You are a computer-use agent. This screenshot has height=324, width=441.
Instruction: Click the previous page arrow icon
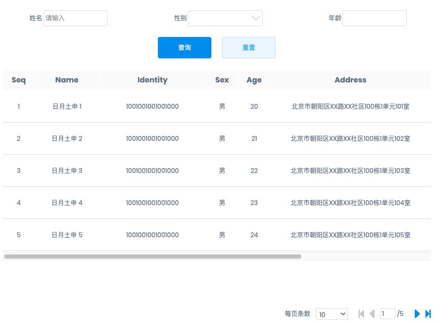tap(372, 314)
